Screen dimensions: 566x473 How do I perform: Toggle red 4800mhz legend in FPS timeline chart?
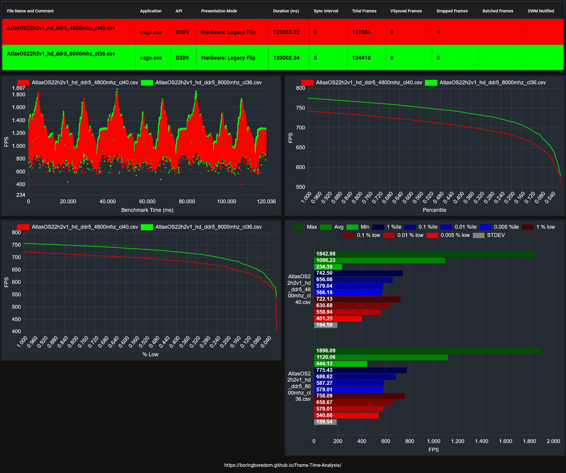(23, 83)
